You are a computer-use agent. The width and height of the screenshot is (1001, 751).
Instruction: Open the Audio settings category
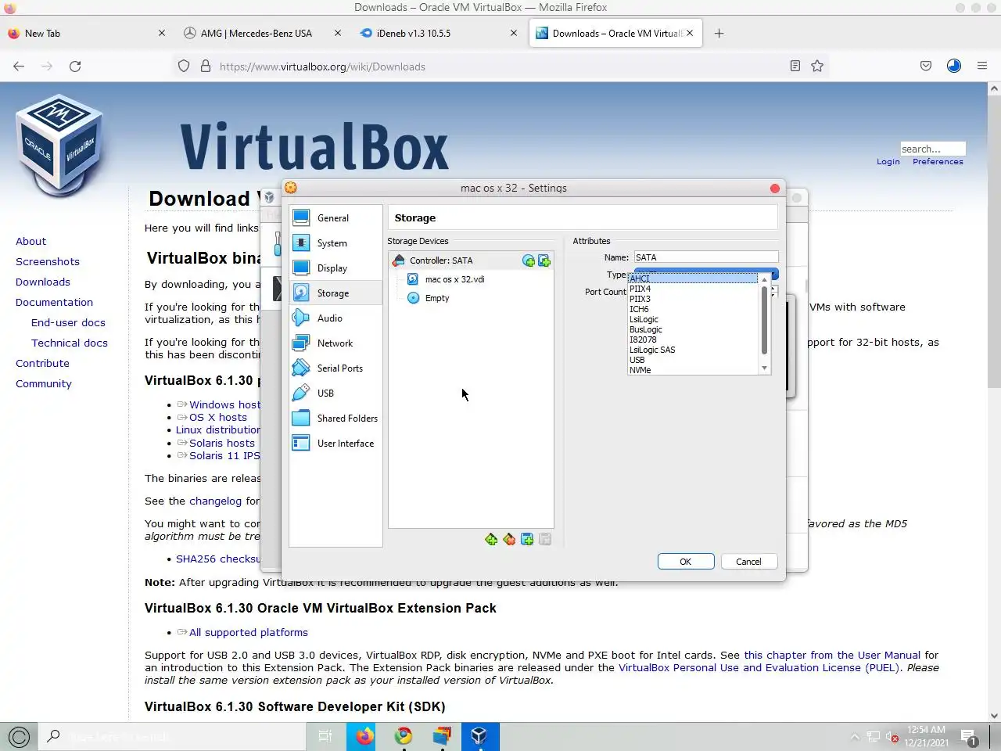coord(335,318)
